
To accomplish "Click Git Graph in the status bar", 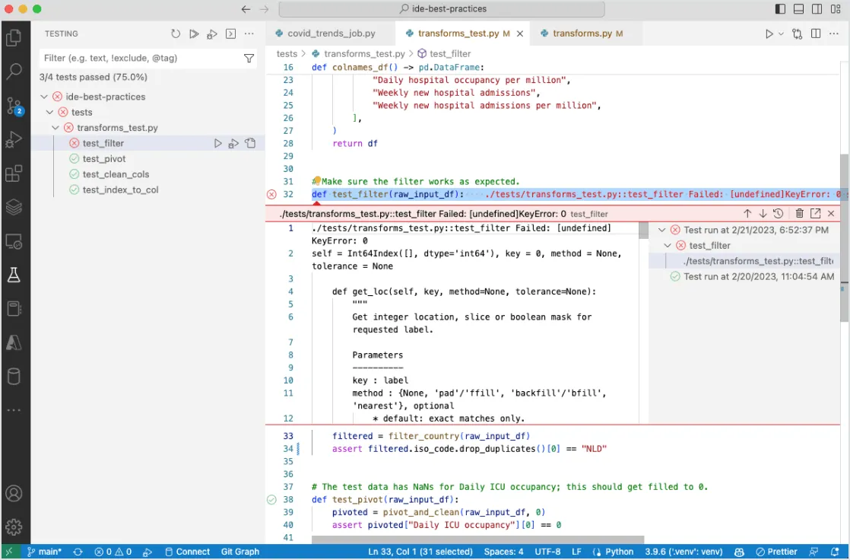I will (239, 552).
